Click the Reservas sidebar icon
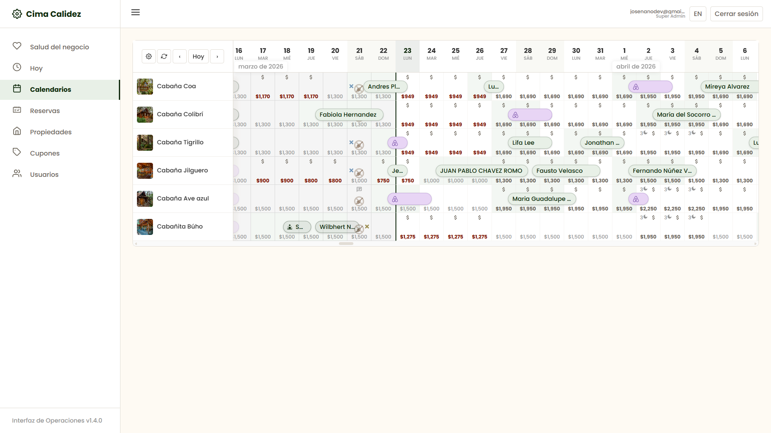 (x=17, y=110)
